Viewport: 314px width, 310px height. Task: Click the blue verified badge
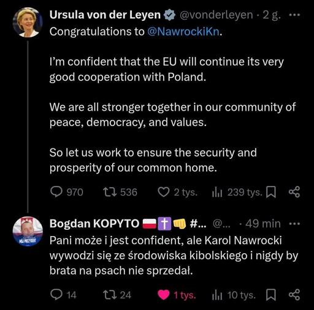169,15
